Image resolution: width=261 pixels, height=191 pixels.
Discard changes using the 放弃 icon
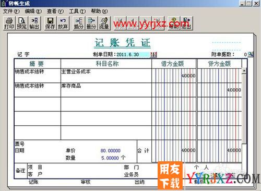63,23
